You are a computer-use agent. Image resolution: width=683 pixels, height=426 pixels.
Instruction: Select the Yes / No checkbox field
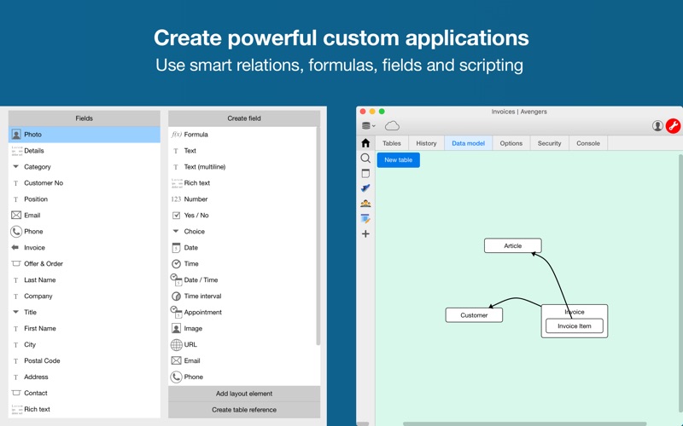[x=196, y=216]
